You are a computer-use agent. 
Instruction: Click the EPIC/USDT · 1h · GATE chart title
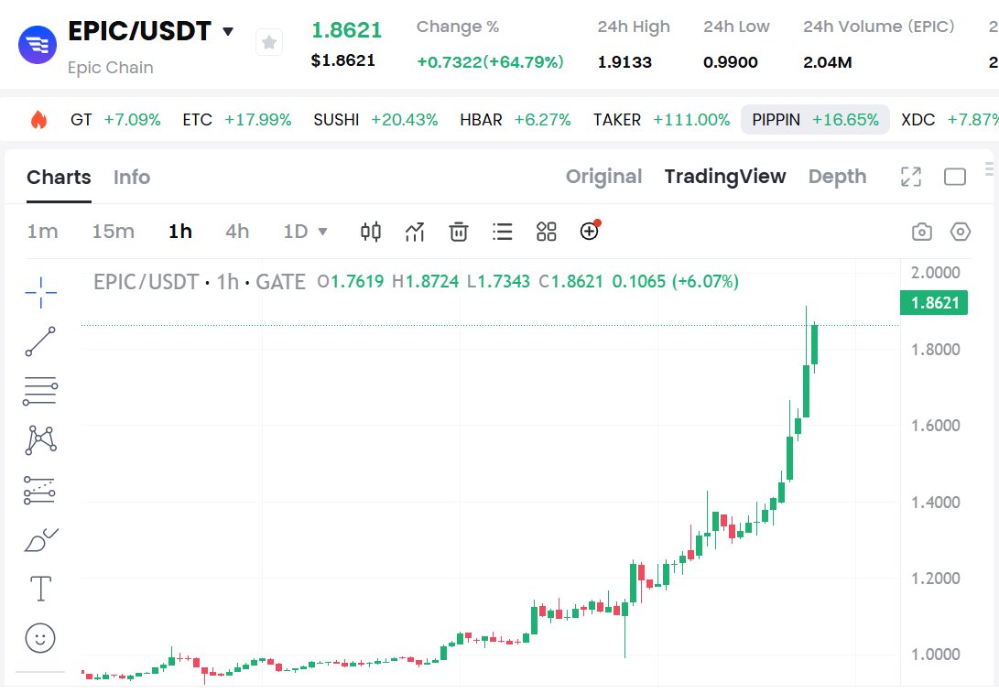(x=200, y=282)
